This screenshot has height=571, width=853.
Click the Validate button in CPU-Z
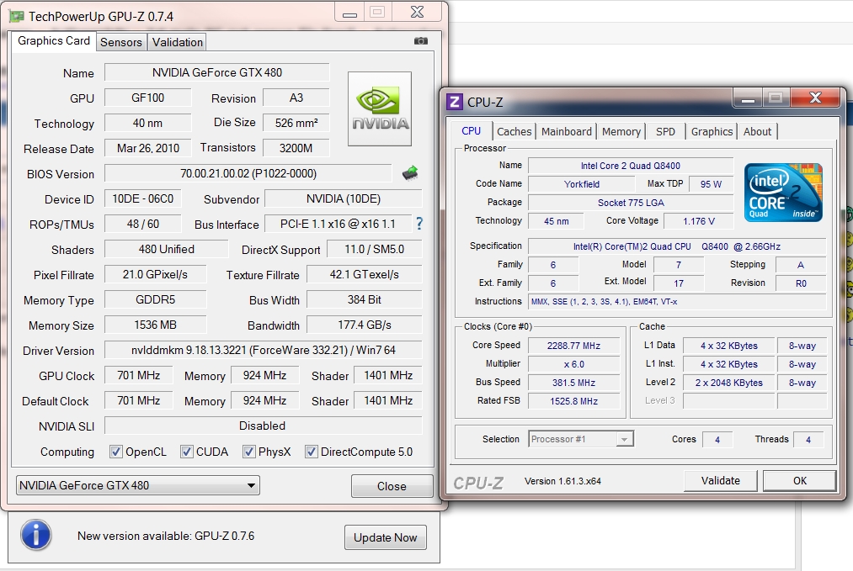tap(720, 480)
